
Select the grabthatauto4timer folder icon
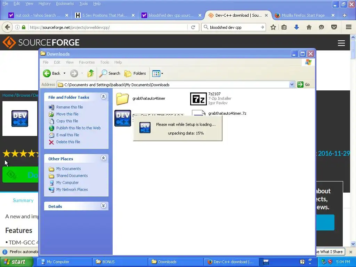click(122, 99)
